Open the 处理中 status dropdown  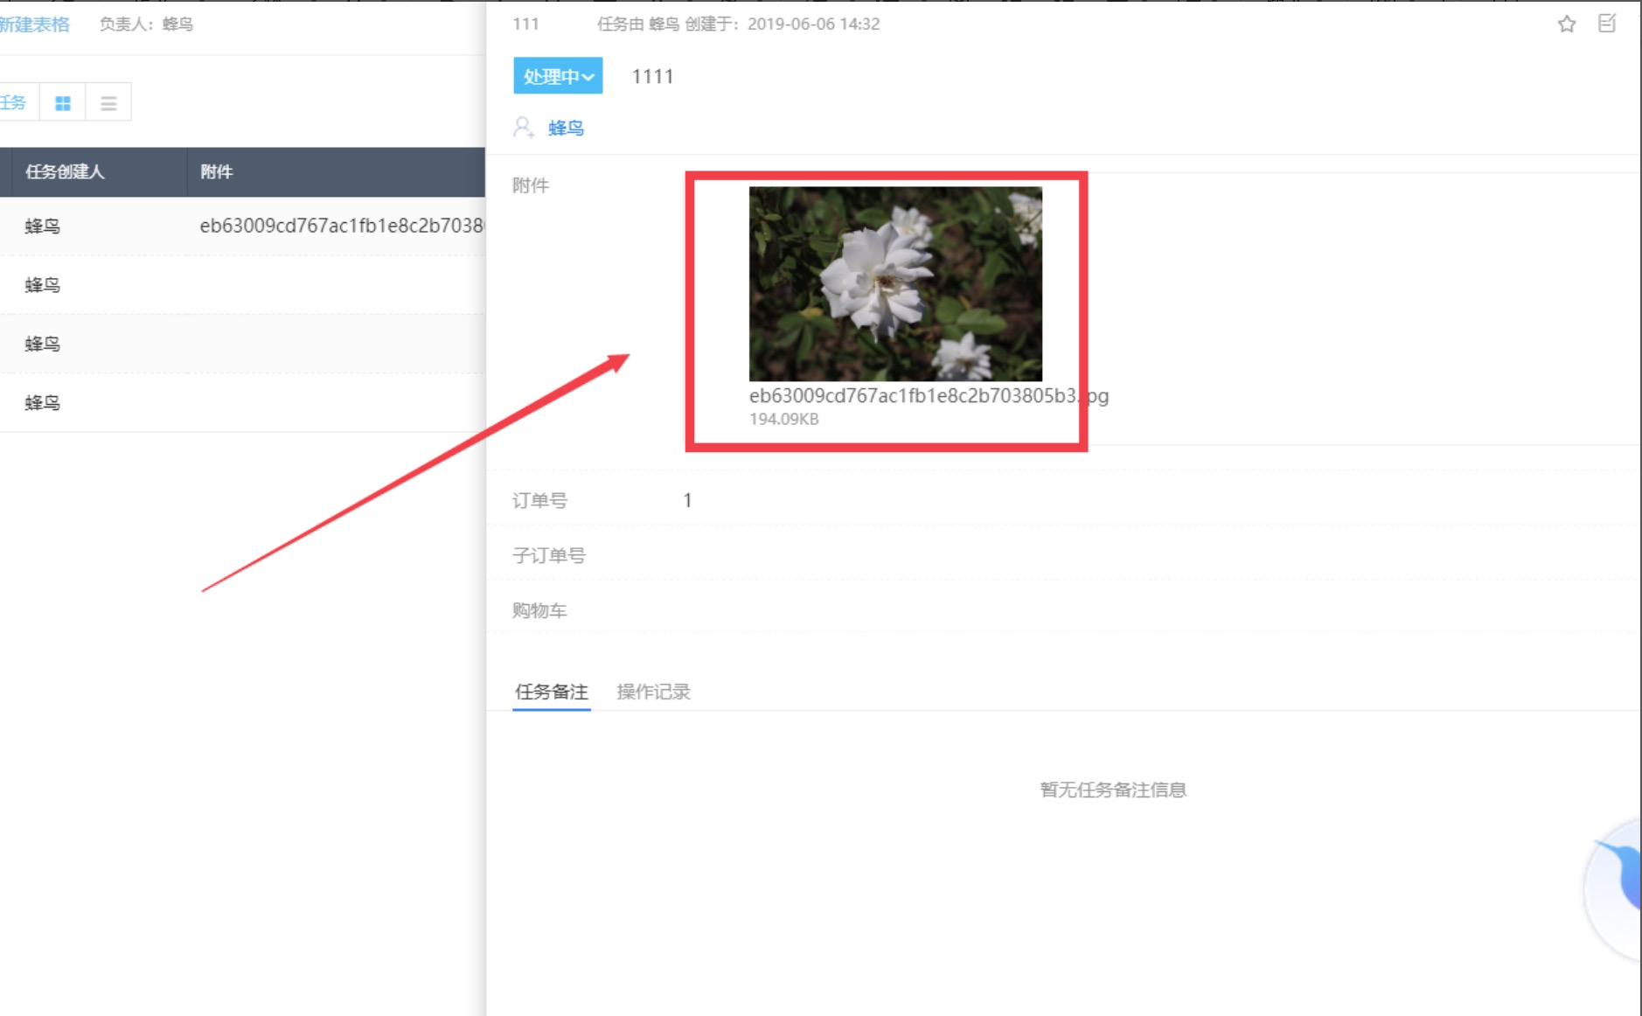pyautogui.click(x=558, y=77)
